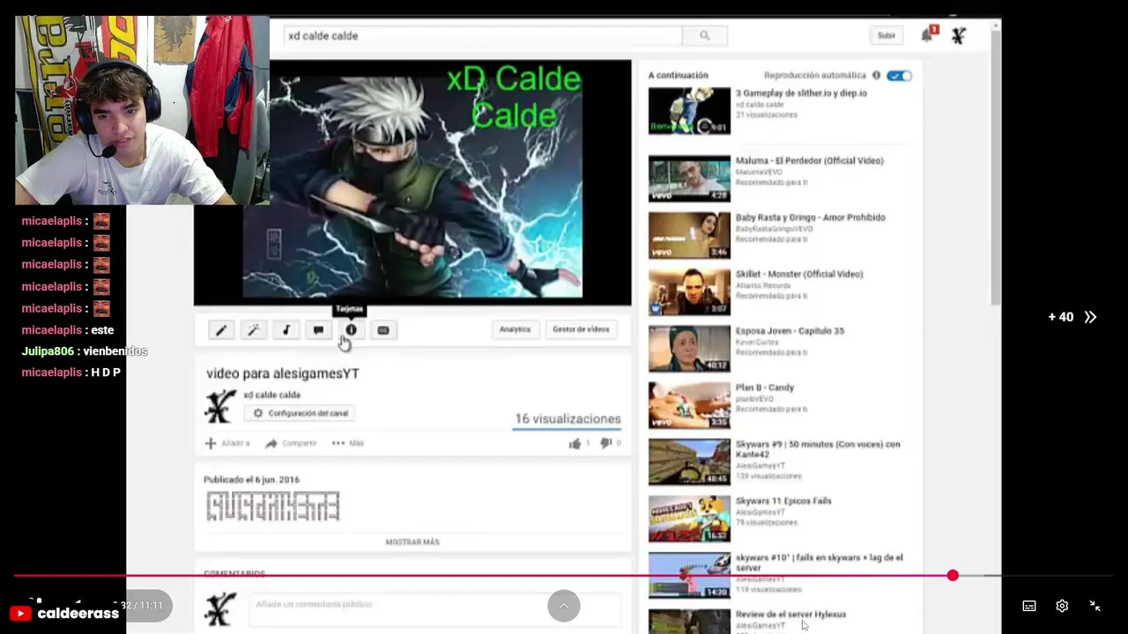Click the xd calde calde channel avatar
This screenshot has height=634, width=1128.
click(219, 406)
